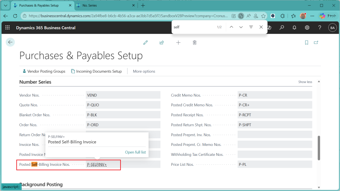Screen dimensions: 340x191
Task: Click the pencil edit icon
Action: [x=145, y=42]
